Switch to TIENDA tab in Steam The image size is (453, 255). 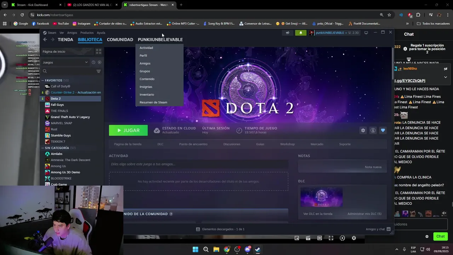[x=65, y=40]
